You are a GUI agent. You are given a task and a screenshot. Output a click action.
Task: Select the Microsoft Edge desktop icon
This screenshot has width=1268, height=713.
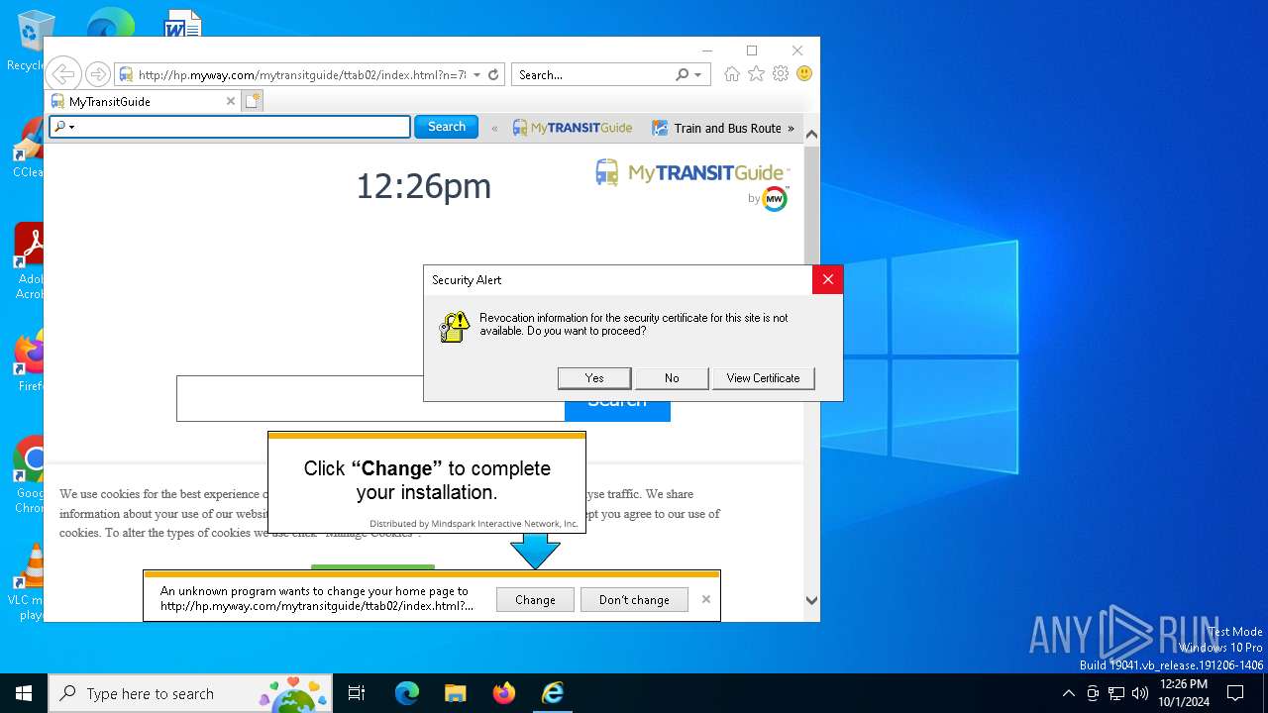point(110,23)
